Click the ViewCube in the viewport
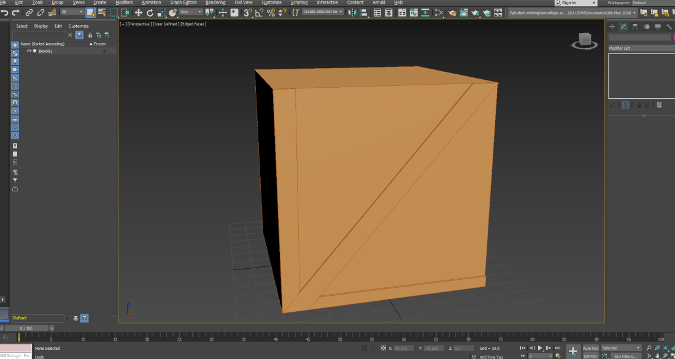The image size is (675, 359). 585,41
